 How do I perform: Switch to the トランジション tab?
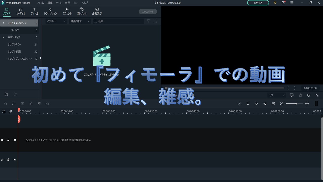50,11
